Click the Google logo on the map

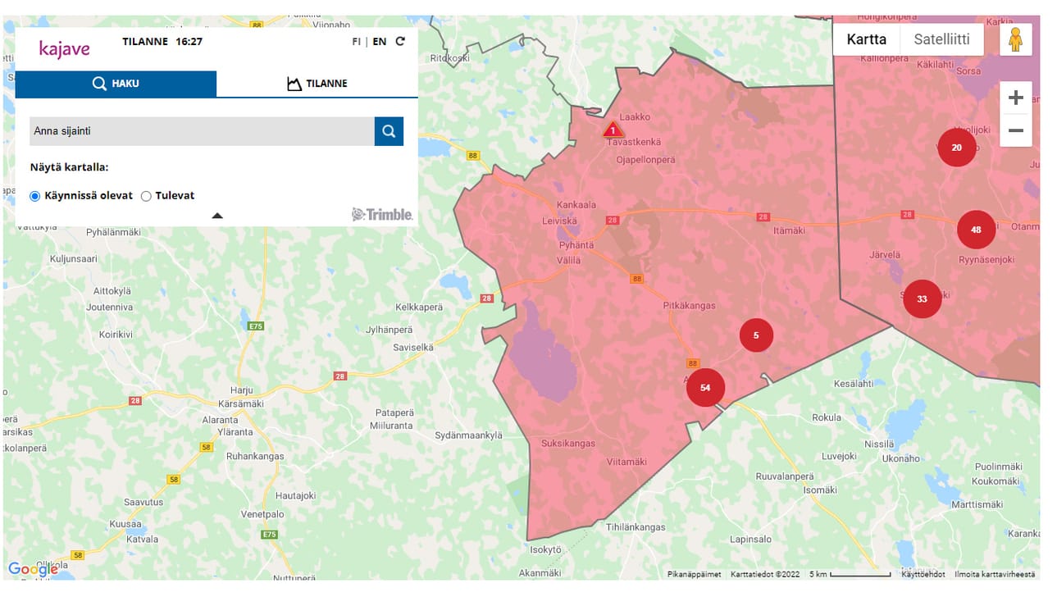[34, 567]
